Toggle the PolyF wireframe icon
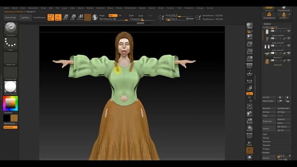The image size is (297, 167). point(250,136)
